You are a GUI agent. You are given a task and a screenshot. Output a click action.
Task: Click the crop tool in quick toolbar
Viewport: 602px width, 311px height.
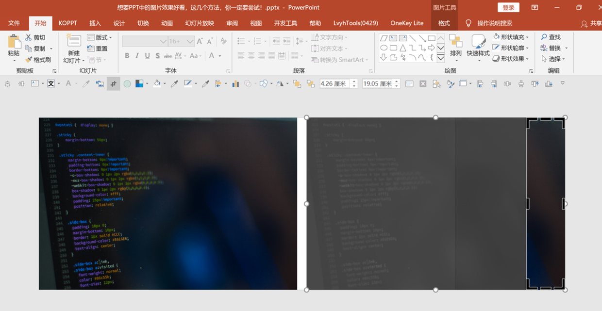tap(113, 84)
